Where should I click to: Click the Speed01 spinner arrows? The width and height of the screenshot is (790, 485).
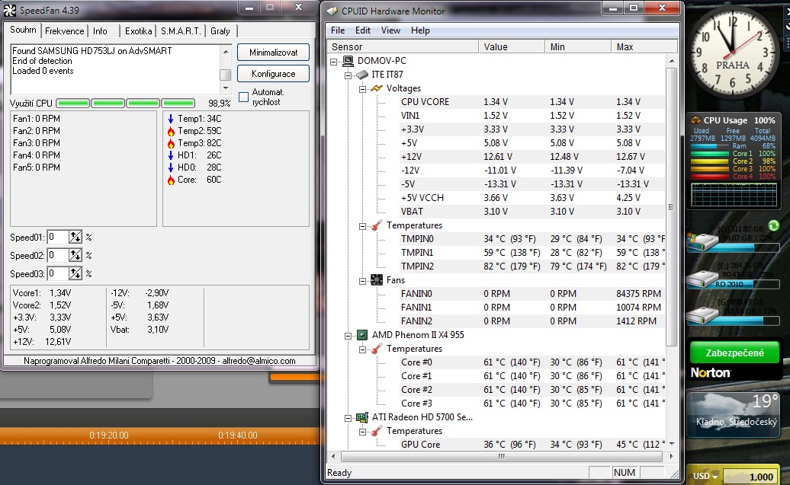click(x=75, y=238)
